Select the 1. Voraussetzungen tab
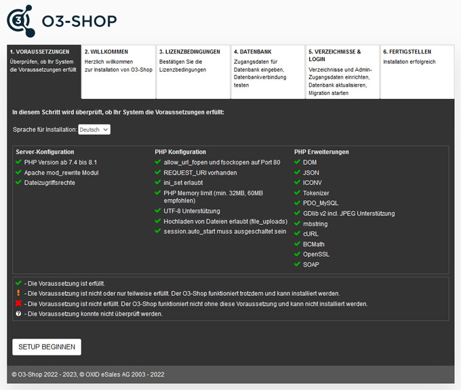 tap(44, 72)
